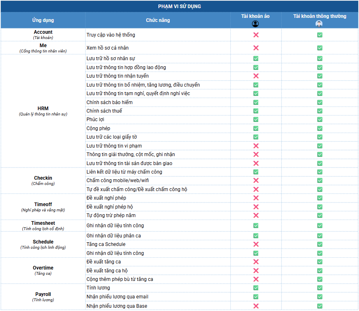Image resolution: width=359 pixels, height=311 pixels.
Task: Click red X for Đề xuất tăng ca row
Action: [x=256, y=262]
